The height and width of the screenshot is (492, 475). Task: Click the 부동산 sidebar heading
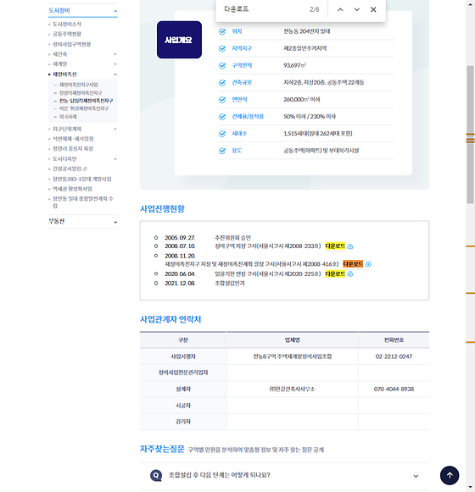[x=57, y=221]
